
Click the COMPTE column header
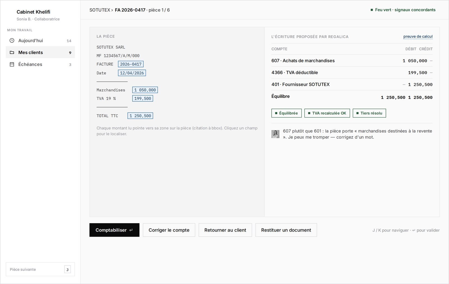[279, 49]
